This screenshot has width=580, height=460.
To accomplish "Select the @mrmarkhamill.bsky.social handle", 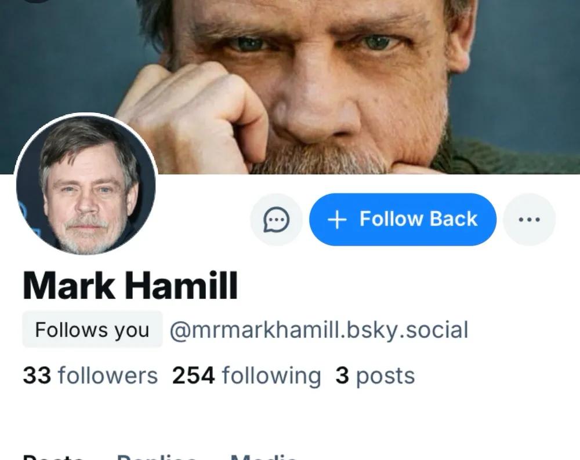I will [318, 330].
